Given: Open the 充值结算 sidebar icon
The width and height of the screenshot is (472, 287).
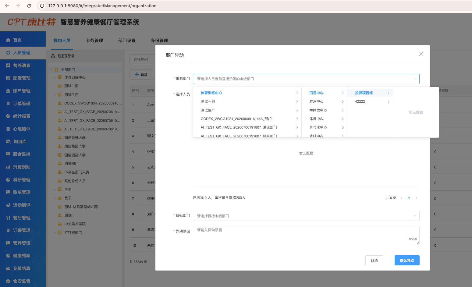Looking at the screenshot, I should pos(8,268).
